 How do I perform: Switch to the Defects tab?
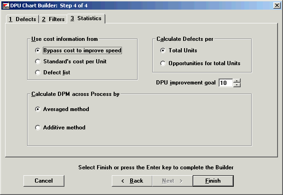(x=22, y=19)
